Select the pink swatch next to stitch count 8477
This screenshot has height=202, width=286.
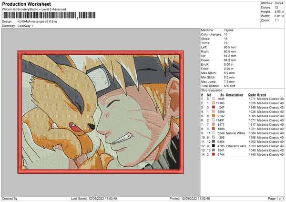(x=214, y=124)
